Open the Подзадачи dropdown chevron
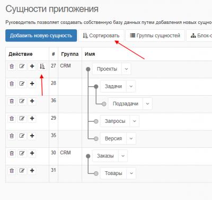212x200 pixels. 147,104
